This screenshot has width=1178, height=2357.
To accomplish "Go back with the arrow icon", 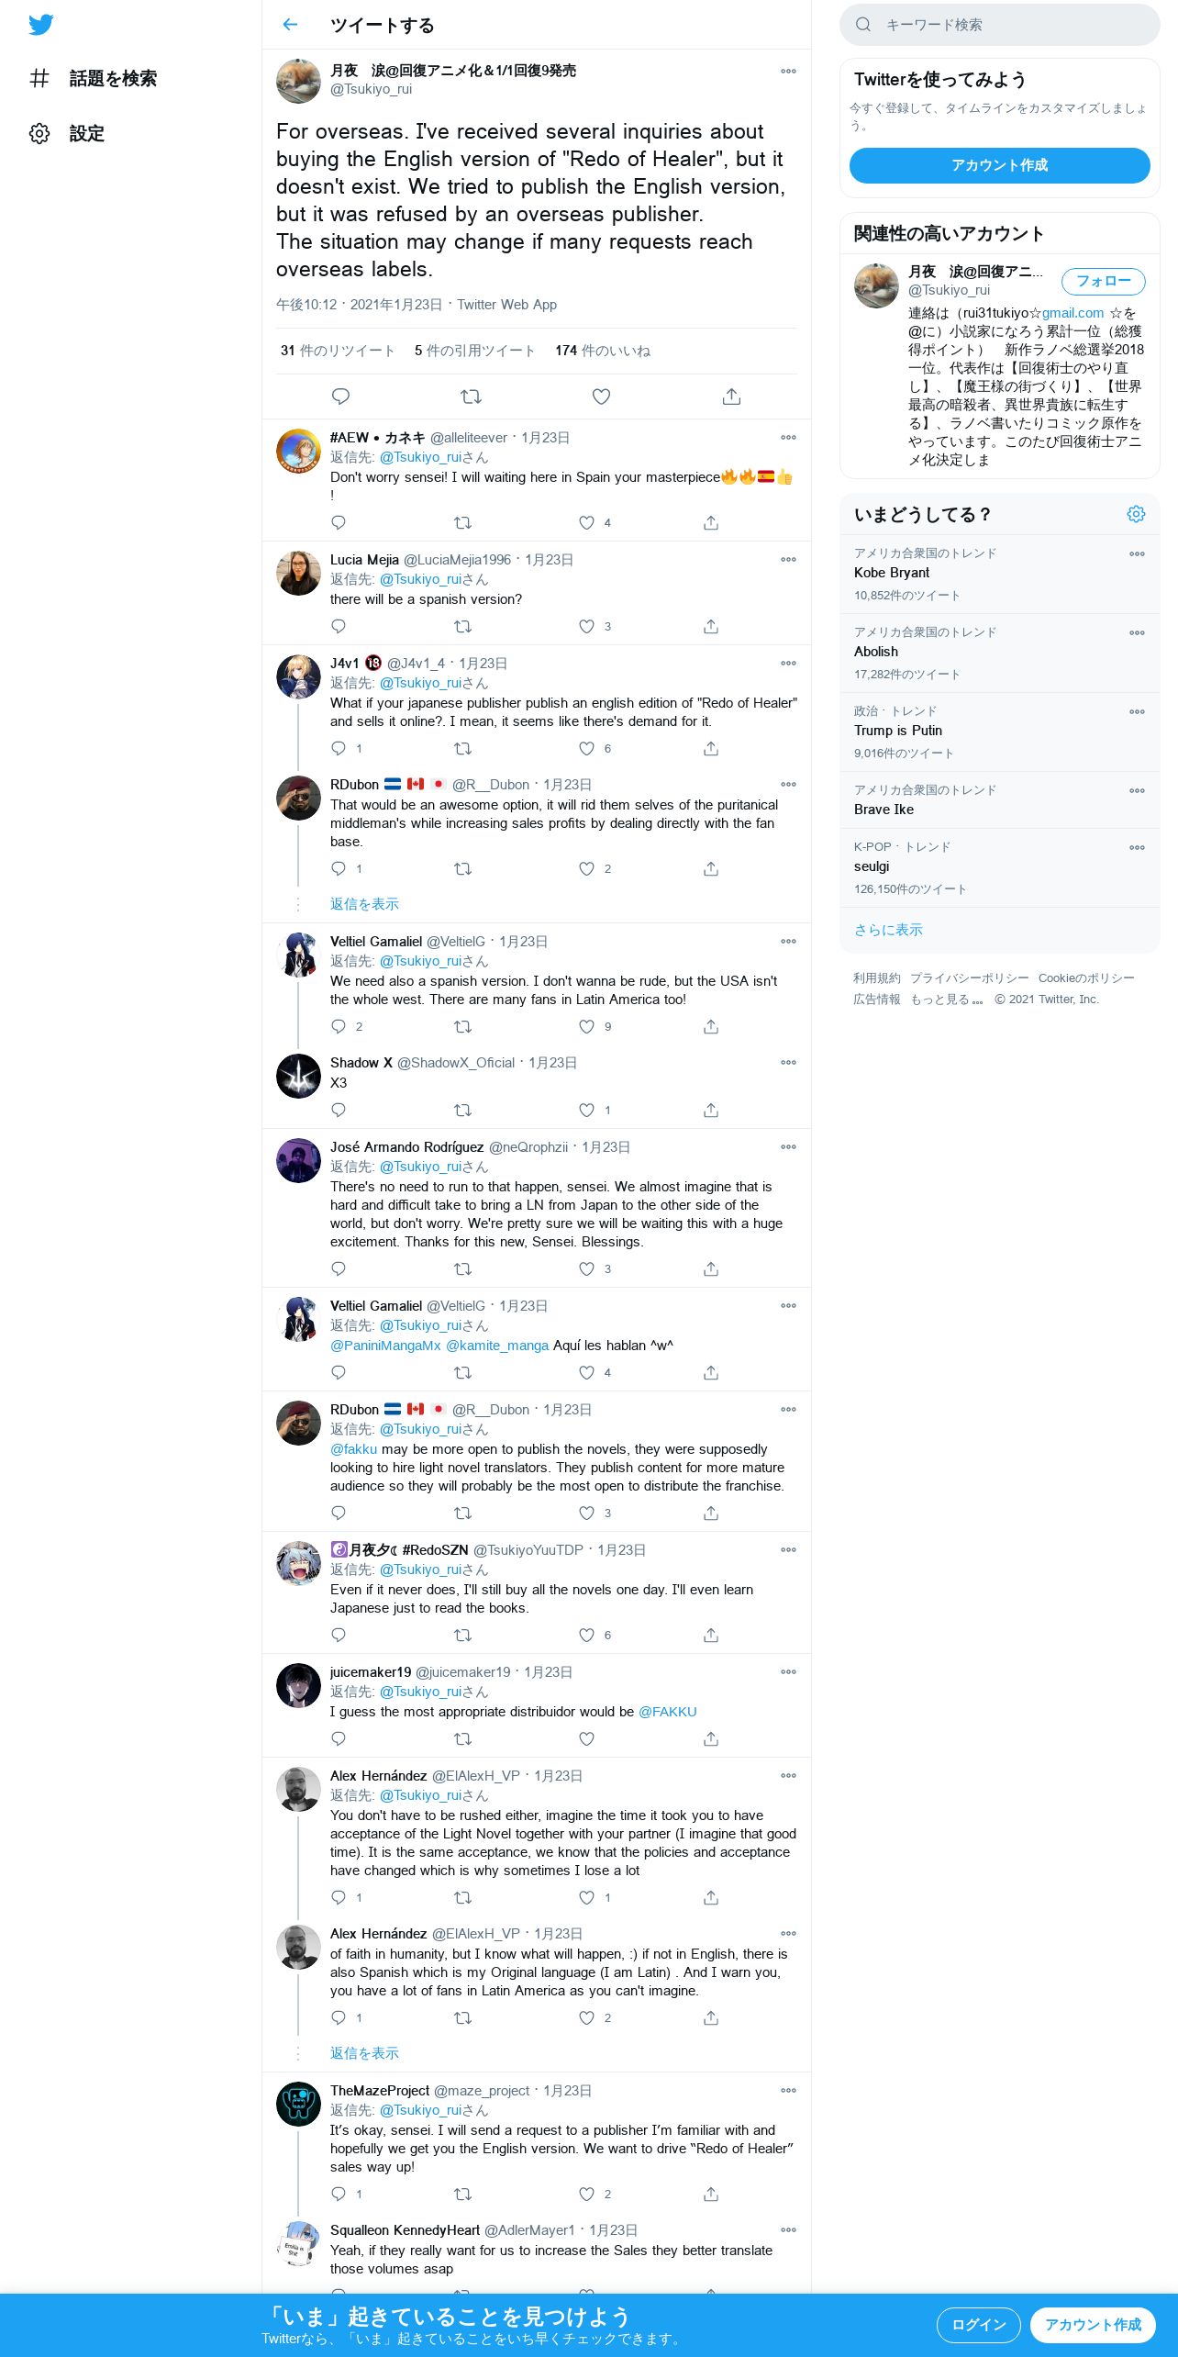I will (291, 25).
